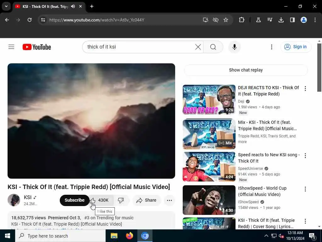
Task: Click the IShowSpeed World Cup thumbnail
Action: click(x=209, y=200)
